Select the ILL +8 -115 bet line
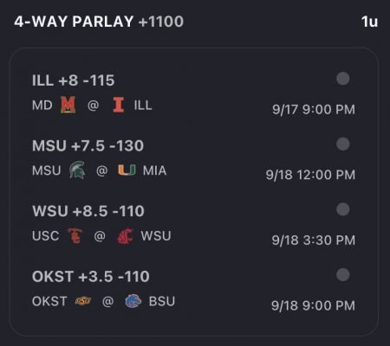 point(74,80)
